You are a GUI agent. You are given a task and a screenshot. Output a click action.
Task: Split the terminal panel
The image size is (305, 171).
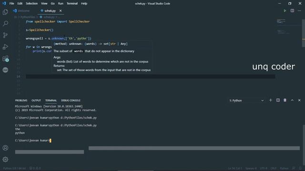[278, 100]
